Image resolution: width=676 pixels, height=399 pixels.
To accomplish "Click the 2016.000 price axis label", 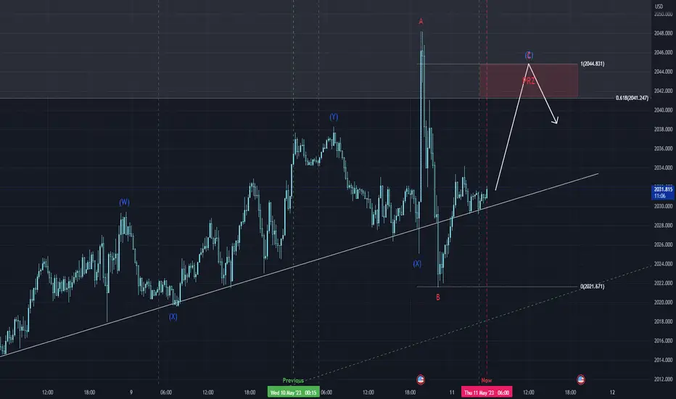I will [663, 341].
